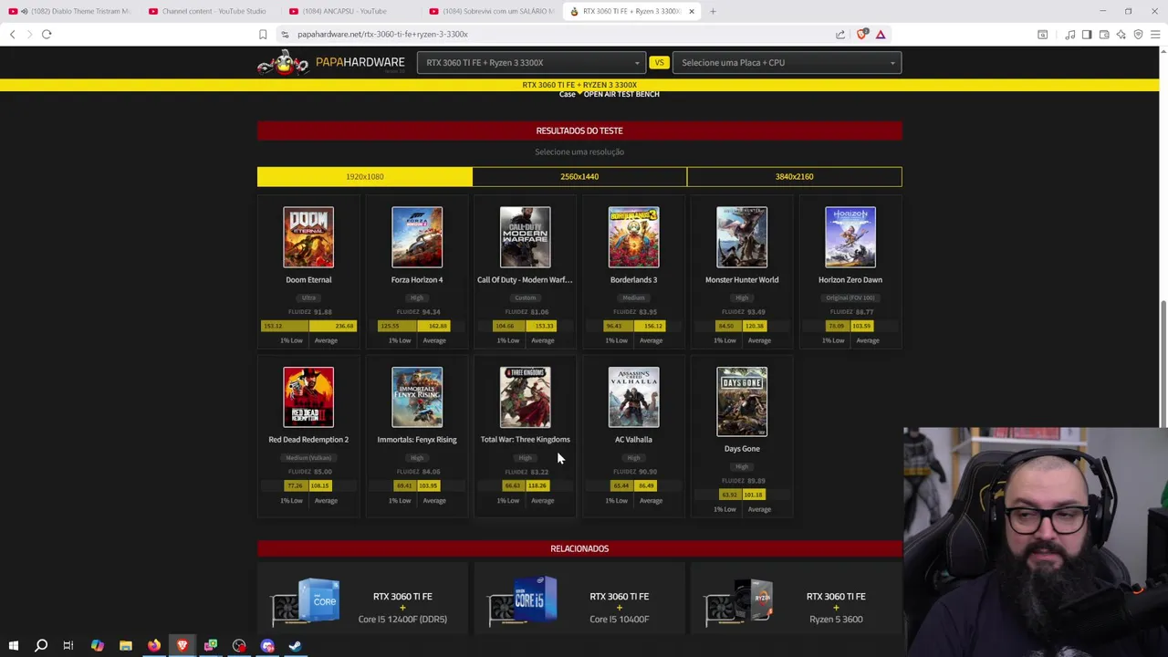The height and width of the screenshot is (657, 1168).
Task: Open the Brave Shields lion icon
Action: (x=862, y=34)
